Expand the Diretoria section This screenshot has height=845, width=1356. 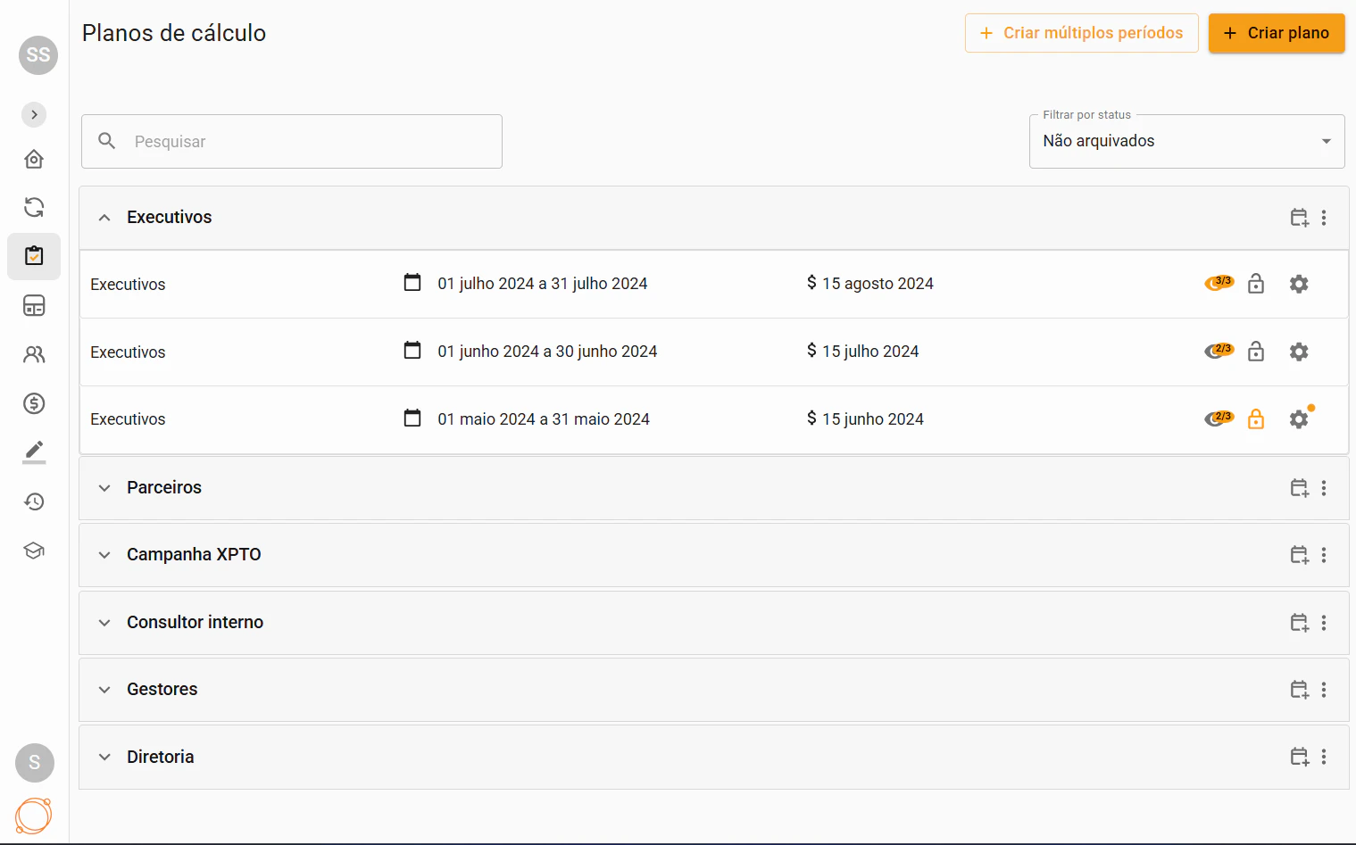point(104,757)
